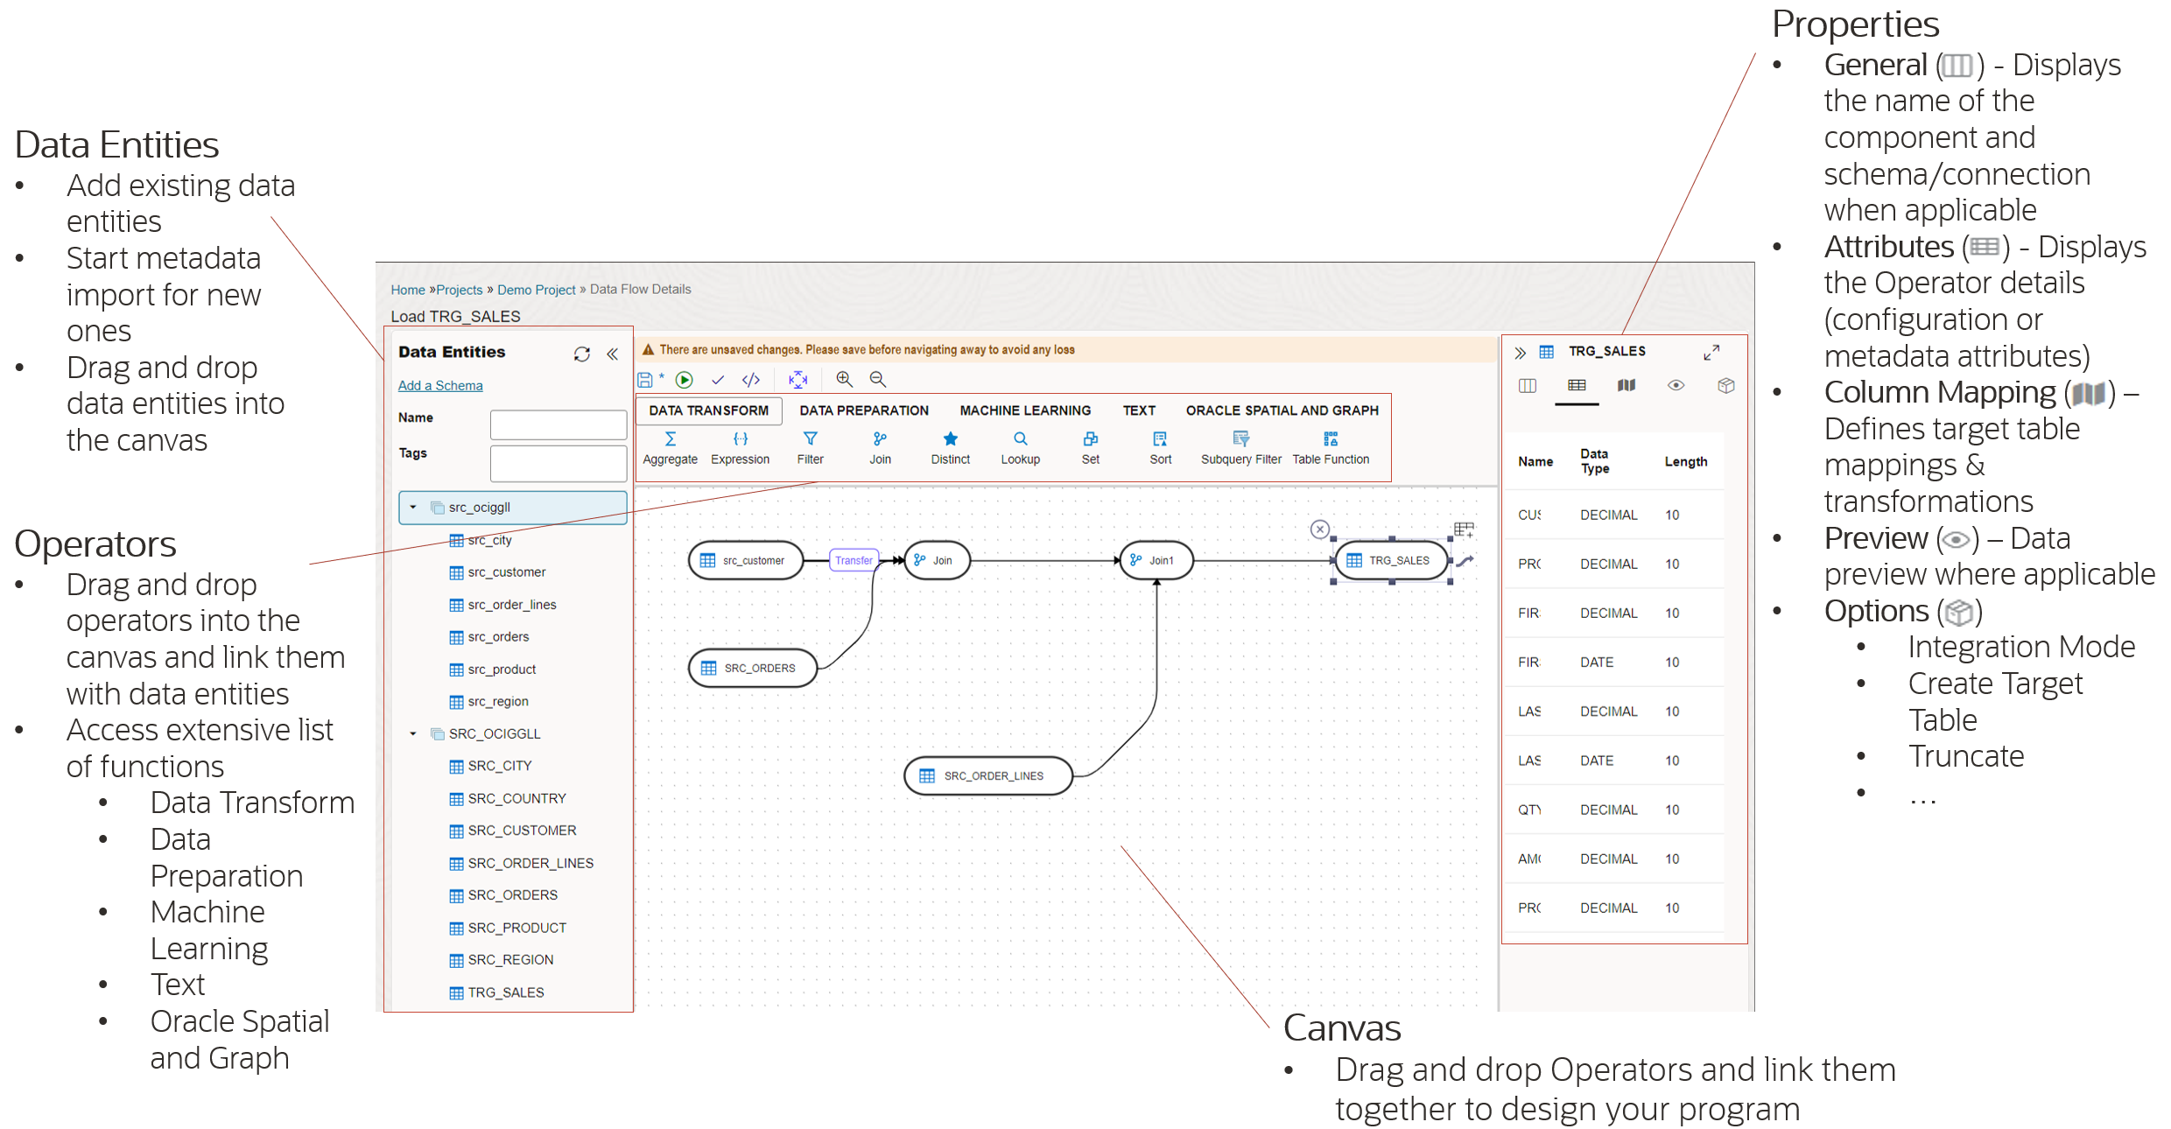Navigate to Demo Project breadcrumb link

point(536,289)
